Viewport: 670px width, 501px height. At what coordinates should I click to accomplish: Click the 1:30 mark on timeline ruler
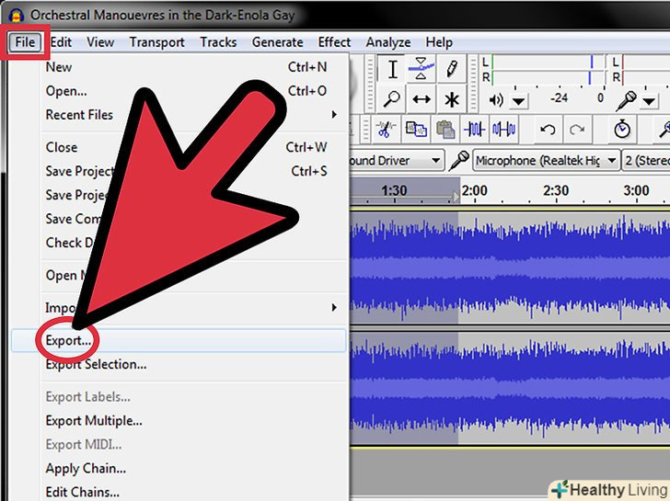(x=394, y=190)
